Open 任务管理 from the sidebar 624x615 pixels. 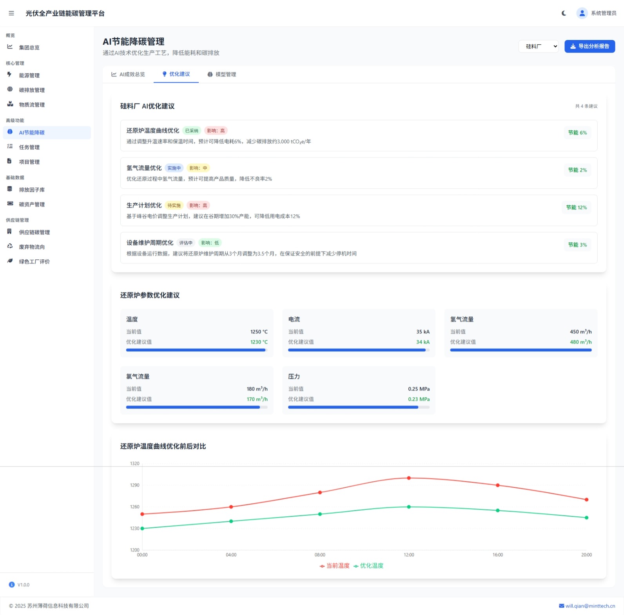click(x=29, y=147)
